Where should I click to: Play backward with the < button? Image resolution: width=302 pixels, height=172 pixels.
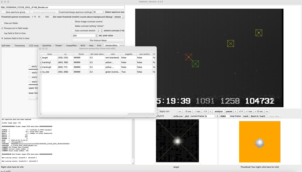coord(210,112)
